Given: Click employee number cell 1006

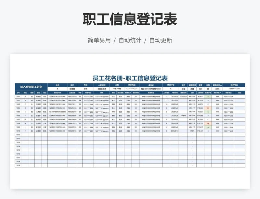Looking at the screenshot, I should pos(18,116).
